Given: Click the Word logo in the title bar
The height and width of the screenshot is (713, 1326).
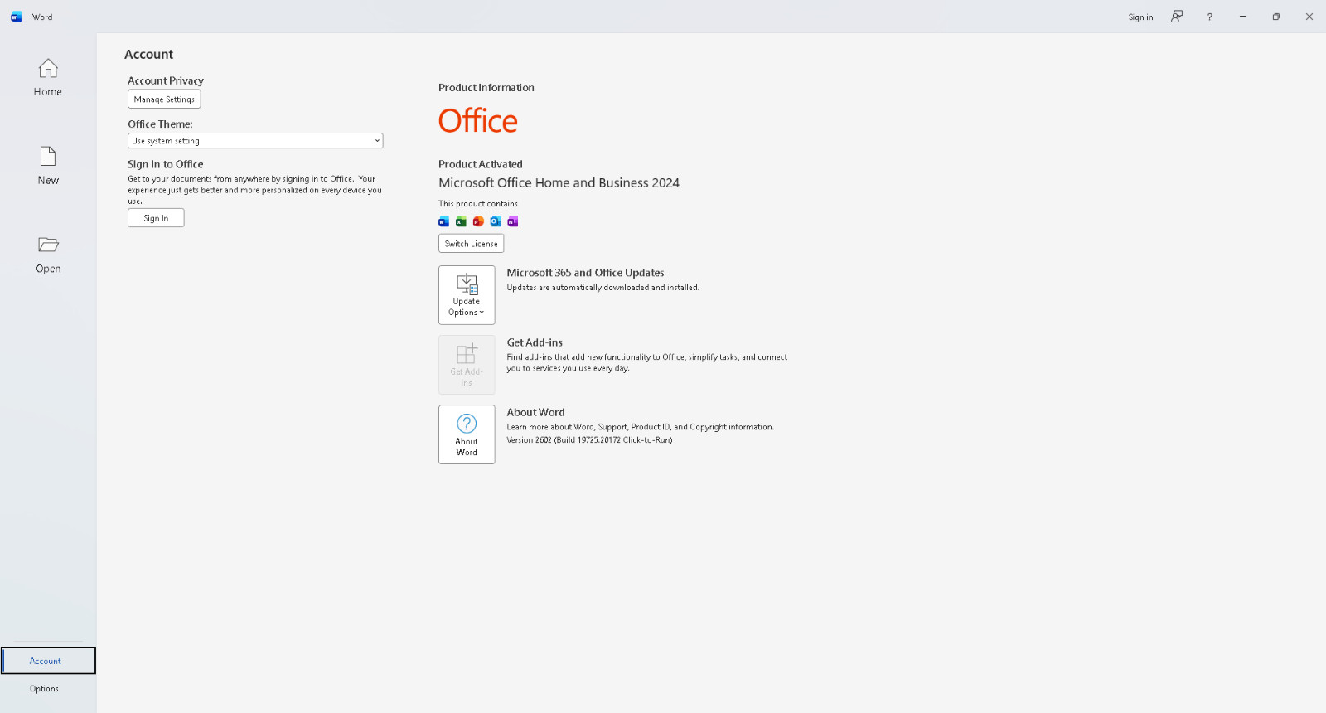Looking at the screenshot, I should click(16, 17).
